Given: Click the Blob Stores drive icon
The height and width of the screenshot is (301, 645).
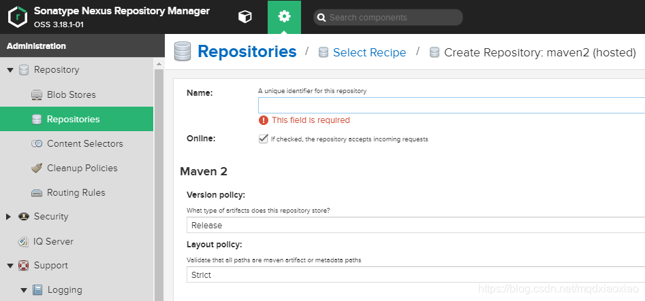Looking at the screenshot, I should click(x=37, y=95).
